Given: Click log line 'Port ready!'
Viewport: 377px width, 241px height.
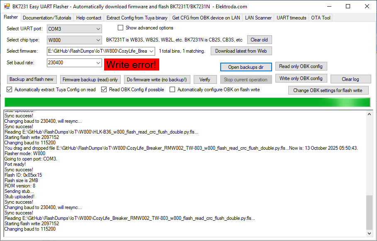Looking at the screenshot, I should coord(15,164).
